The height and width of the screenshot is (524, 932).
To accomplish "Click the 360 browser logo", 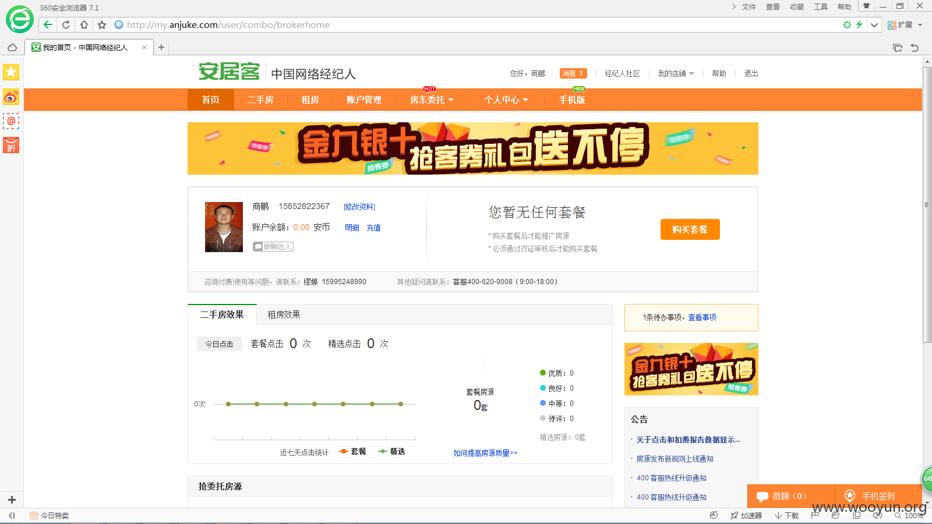I will tap(20, 19).
